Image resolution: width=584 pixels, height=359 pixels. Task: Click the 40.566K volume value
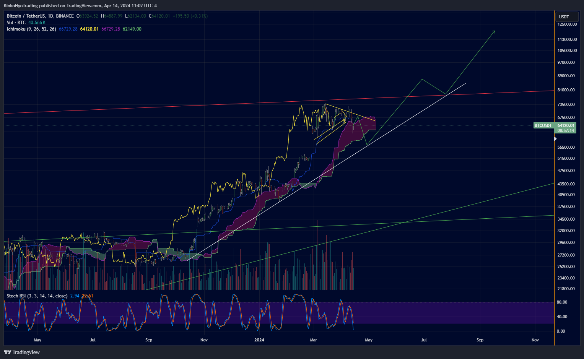(x=37, y=23)
